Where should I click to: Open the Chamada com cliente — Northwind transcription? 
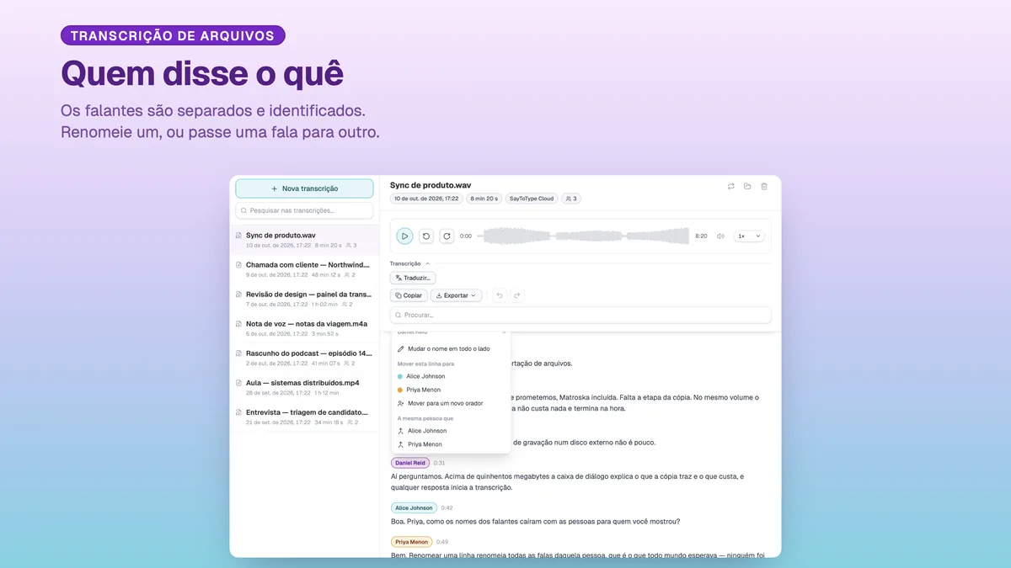[x=304, y=269]
